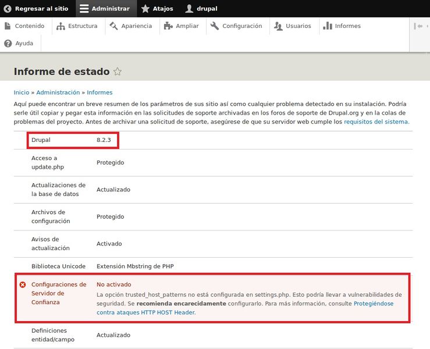Click the Contenido page icon

tap(8, 26)
